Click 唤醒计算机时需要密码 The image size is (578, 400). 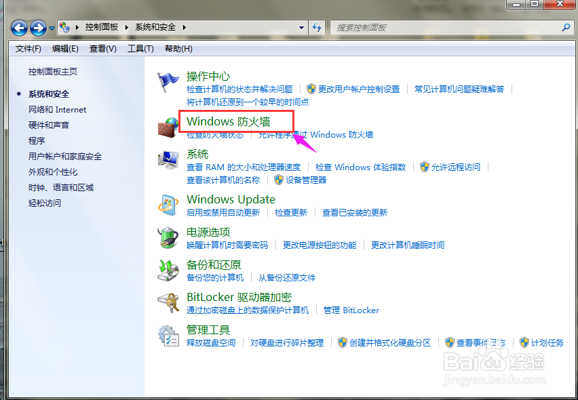(x=227, y=245)
